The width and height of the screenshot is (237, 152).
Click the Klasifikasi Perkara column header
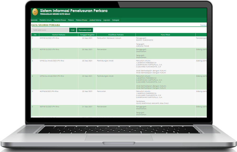(x=116, y=35)
